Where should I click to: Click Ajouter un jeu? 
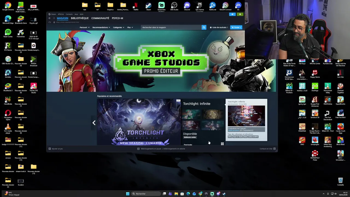tap(56, 149)
